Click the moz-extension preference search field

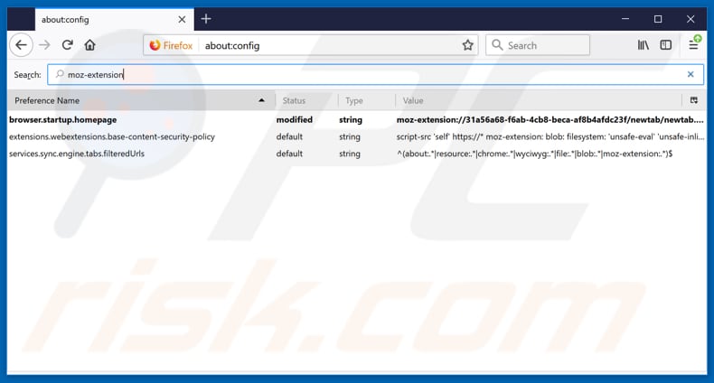click(x=375, y=75)
